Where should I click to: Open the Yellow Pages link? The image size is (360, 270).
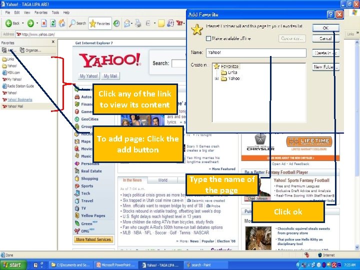[x=93, y=215]
